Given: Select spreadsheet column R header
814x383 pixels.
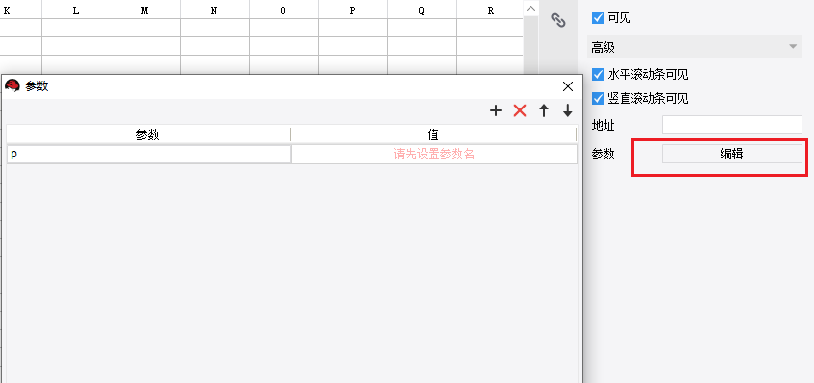Looking at the screenshot, I should (x=490, y=11).
